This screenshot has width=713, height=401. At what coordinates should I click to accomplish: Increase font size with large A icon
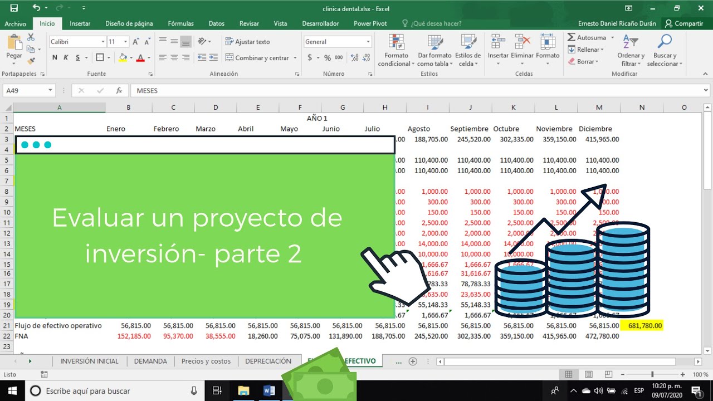pyautogui.click(x=136, y=42)
